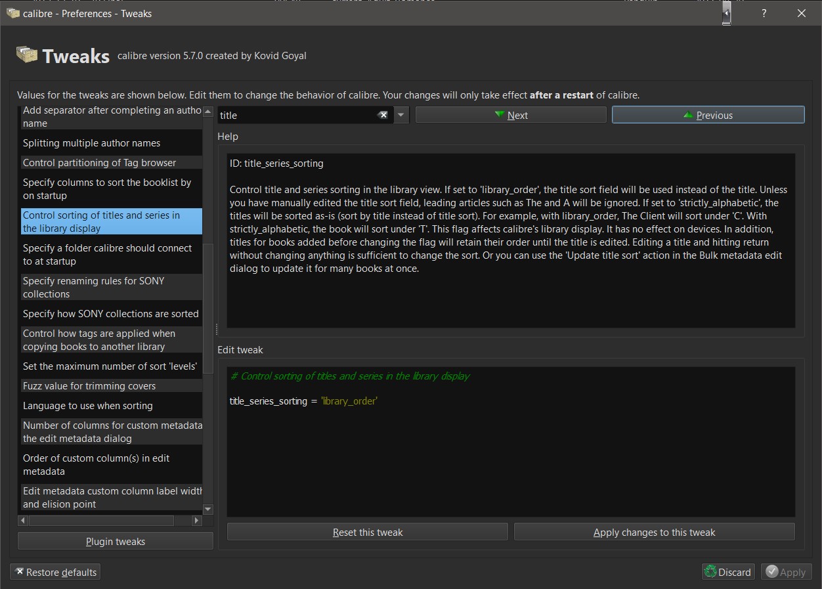
Task: Click Restore defaults button
Action: [56, 573]
